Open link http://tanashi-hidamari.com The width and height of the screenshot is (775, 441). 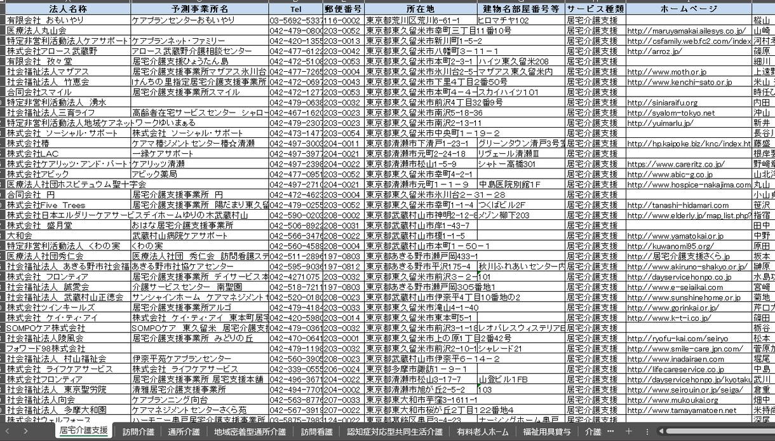(677, 205)
